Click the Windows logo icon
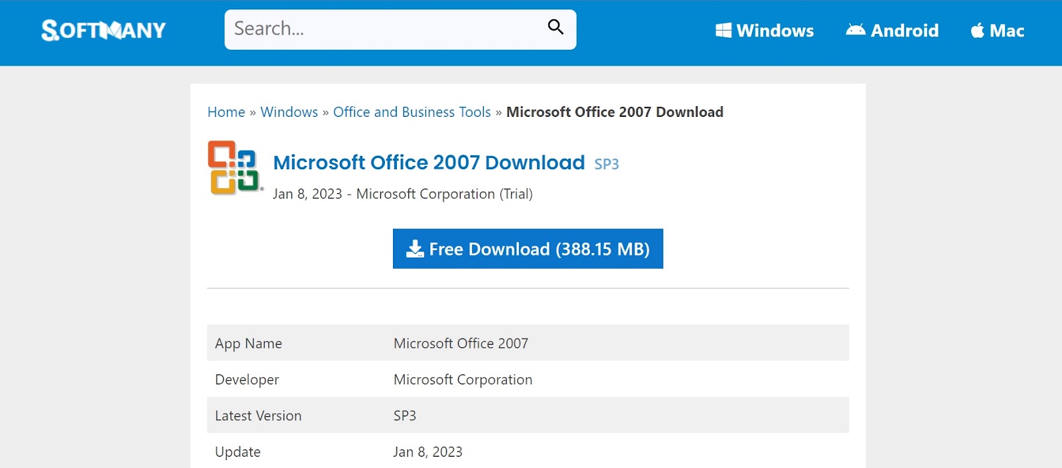Screen dimensions: 1062x468 pos(723,31)
